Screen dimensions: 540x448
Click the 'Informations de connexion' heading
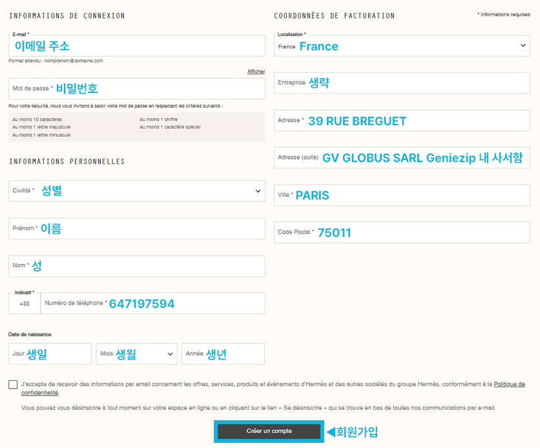(x=67, y=16)
